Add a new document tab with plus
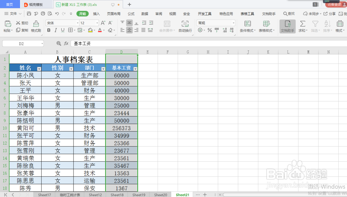 [x=129, y=5]
